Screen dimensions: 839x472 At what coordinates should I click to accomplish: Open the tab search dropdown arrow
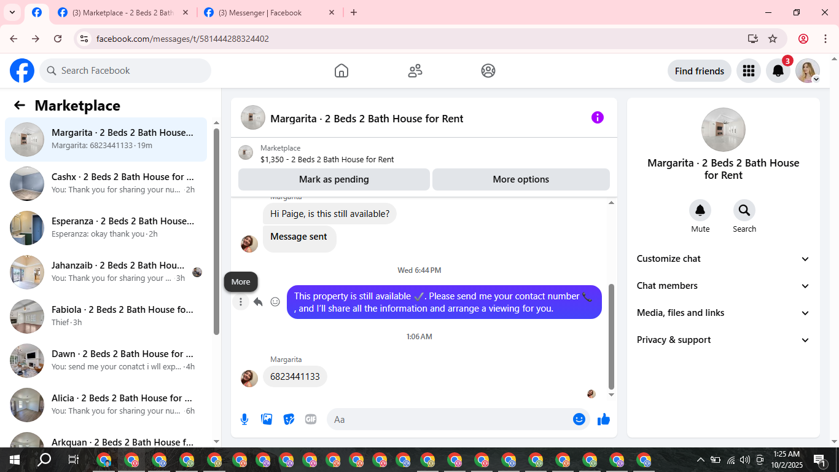coord(12,12)
